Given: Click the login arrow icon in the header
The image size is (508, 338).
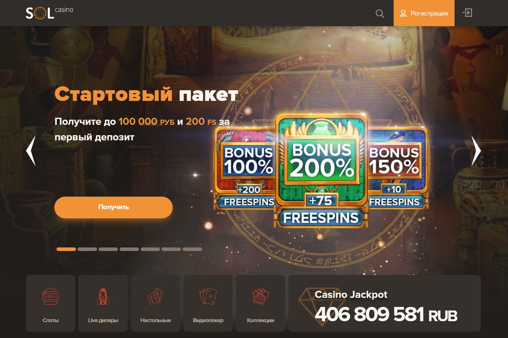Looking at the screenshot, I should (467, 13).
